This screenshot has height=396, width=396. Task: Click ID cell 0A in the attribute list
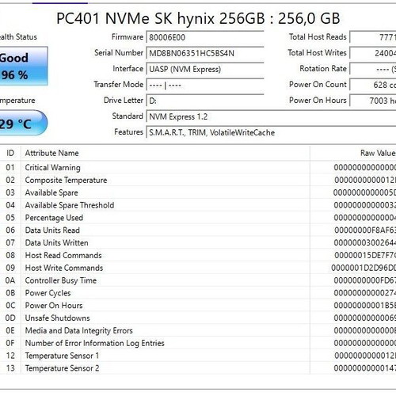pyautogui.click(x=10, y=280)
